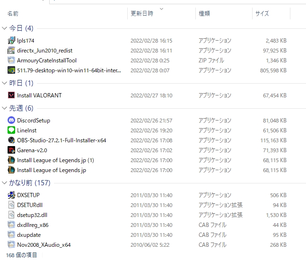Click the Garena-v2.0 icon
The height and width of the screenshot is (260, 306).
[x=11, y=150]
